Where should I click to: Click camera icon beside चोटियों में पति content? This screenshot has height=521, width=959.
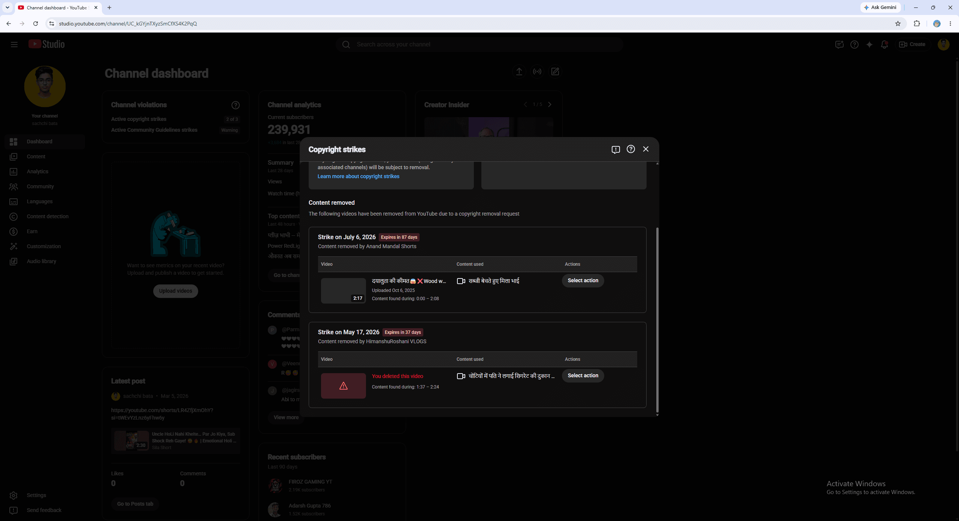point(461,376)
